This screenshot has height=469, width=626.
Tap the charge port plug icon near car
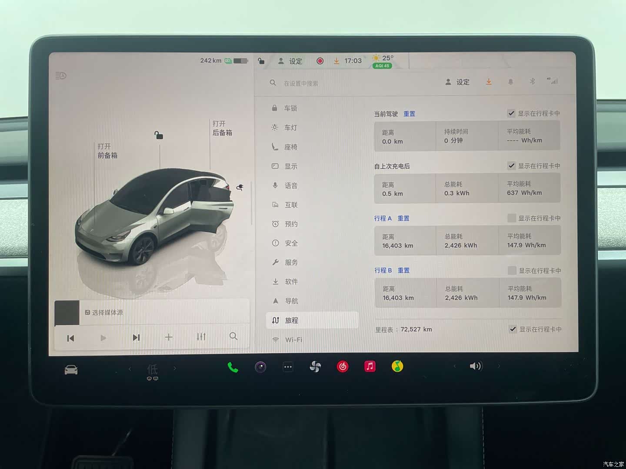[240, 187]
